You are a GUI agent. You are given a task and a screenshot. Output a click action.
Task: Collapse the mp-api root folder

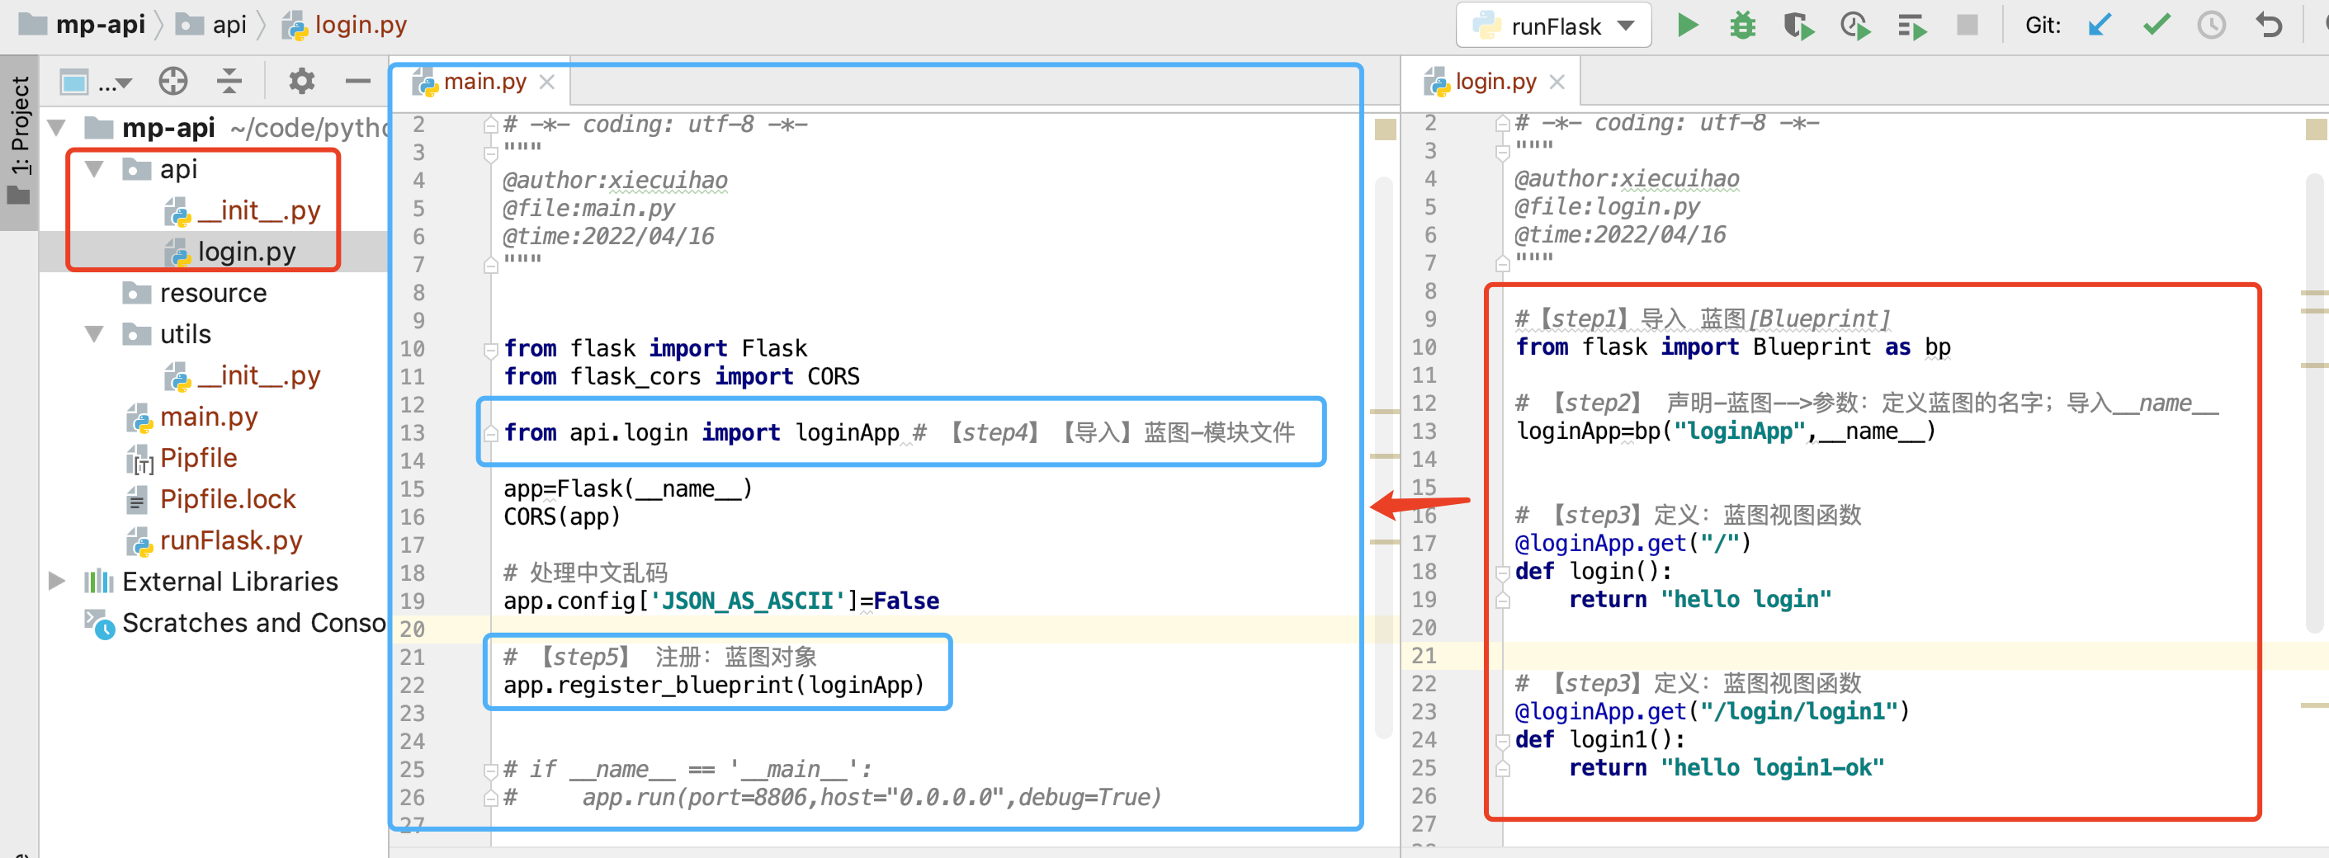pyautogui.click(x=57, y=128)
